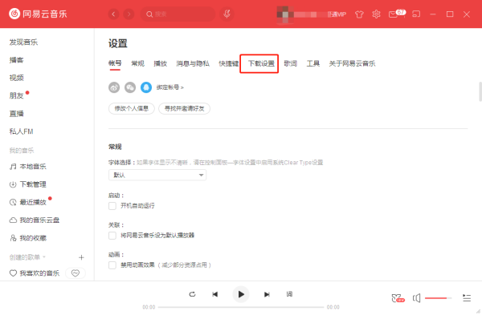Check 禁用动画效果 checkbox
This screenshot has width=482, height=315.
click(x=112, y=265)
